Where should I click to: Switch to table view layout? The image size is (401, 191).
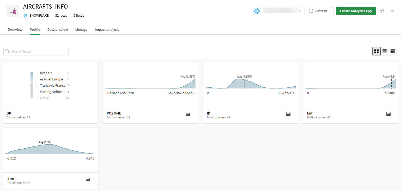(393, 51)
